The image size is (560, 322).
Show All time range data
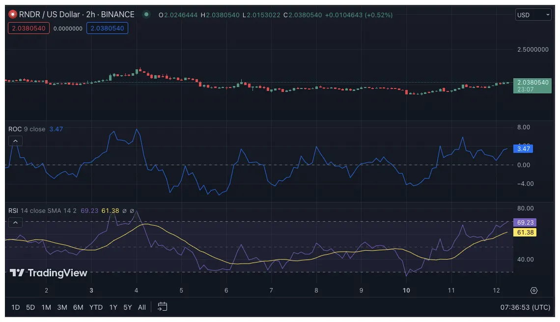142,307
